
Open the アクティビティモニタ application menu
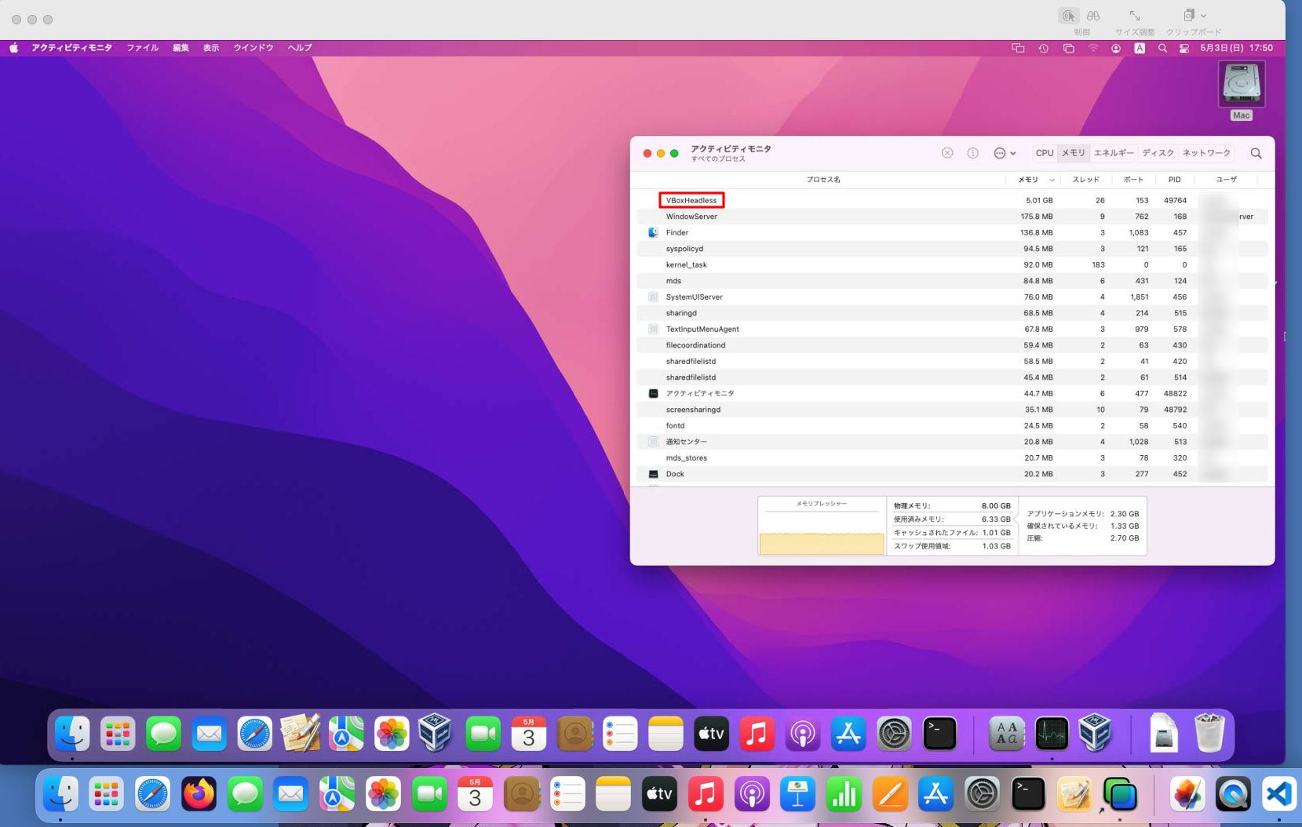coord(71,48)
